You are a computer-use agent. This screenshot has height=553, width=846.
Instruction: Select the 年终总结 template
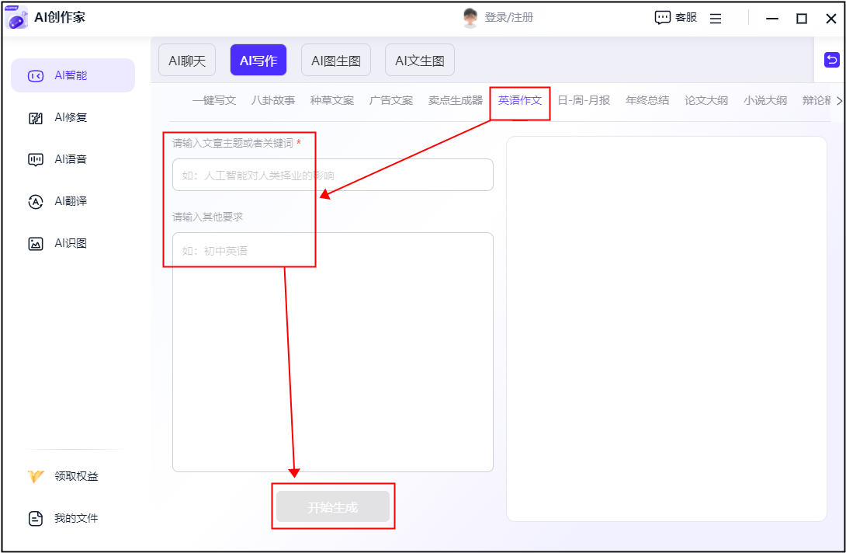point(647,101)
